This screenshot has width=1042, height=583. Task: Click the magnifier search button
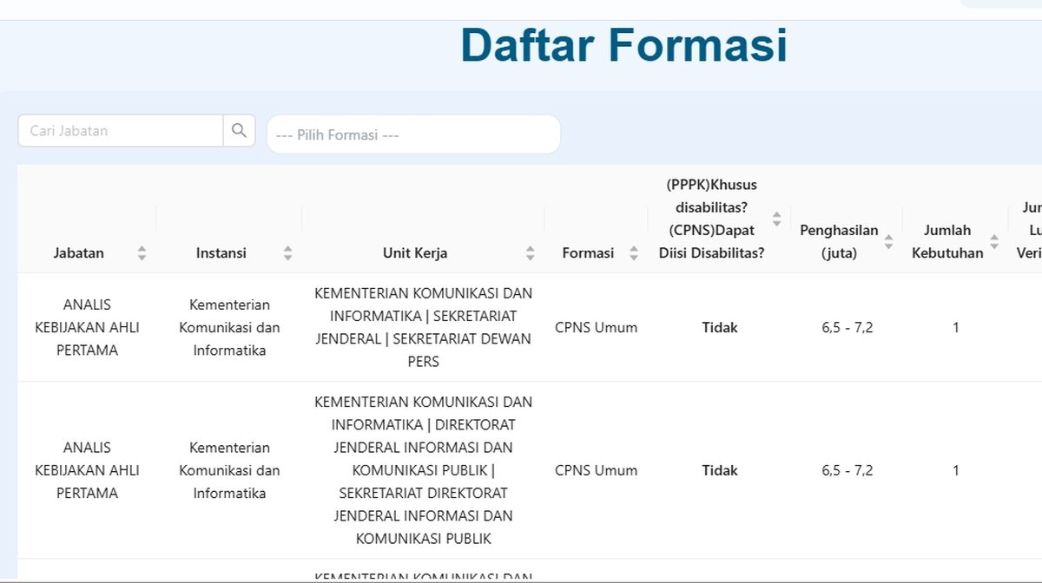coord(239,131)
